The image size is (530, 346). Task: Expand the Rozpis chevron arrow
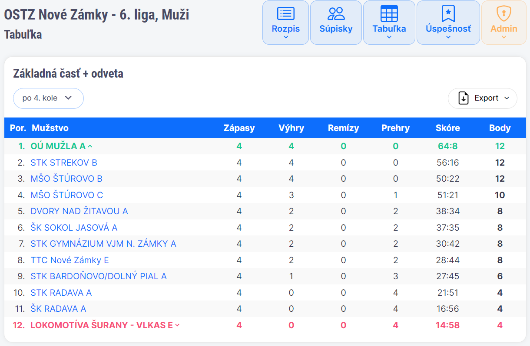click(x=286, y=37)
